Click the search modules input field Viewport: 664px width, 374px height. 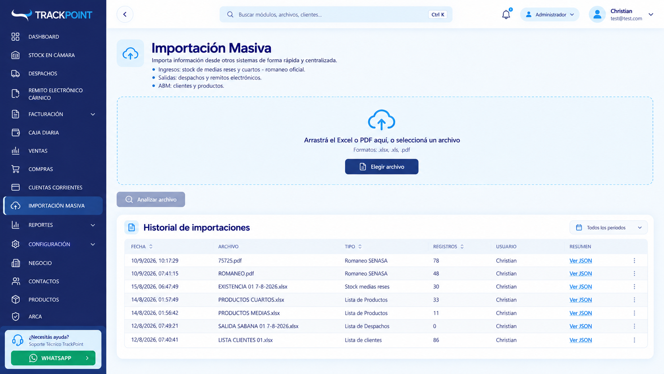click(336, 15)
